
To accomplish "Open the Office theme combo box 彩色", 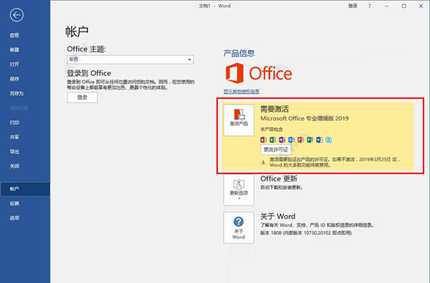I will [130, 59].
